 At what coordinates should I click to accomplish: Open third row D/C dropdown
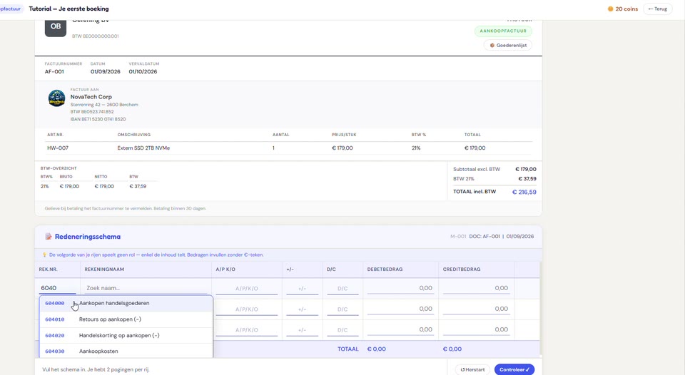click(342, 330)
